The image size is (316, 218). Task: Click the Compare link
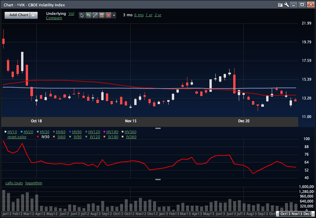pyautogui.click(x=54, y=18)
